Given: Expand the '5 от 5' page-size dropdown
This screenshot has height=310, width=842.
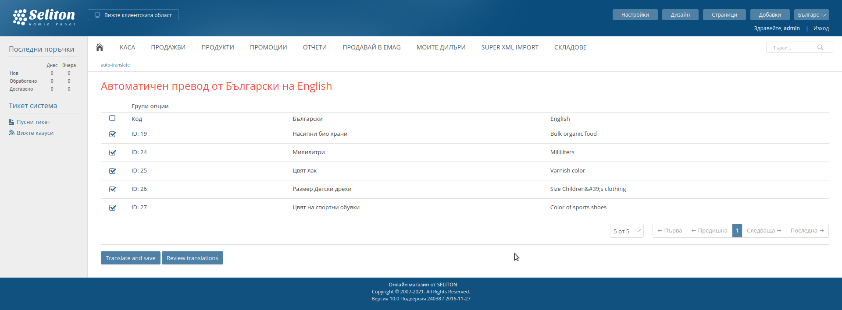Looking at the screenshot, I should [x=626, y=231].
